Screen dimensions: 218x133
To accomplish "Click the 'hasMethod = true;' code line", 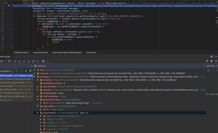I will click(62, 39).
